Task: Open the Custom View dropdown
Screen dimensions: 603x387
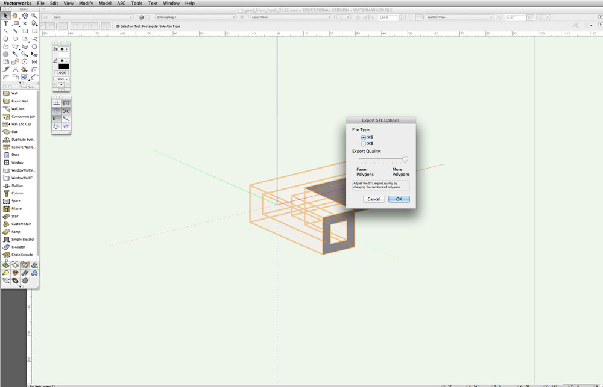Action: [459, 17]
